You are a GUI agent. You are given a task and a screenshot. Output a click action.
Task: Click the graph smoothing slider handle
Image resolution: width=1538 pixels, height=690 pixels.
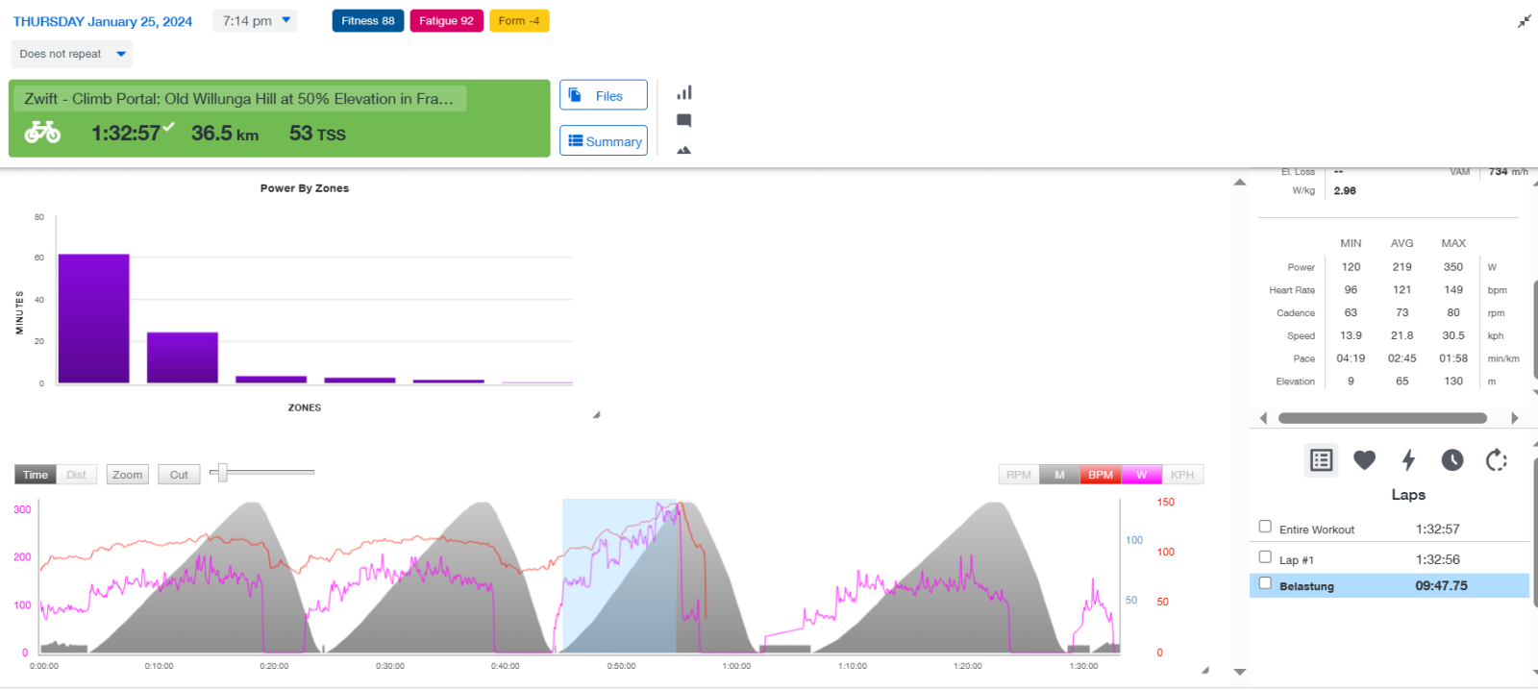click(222, 472)
